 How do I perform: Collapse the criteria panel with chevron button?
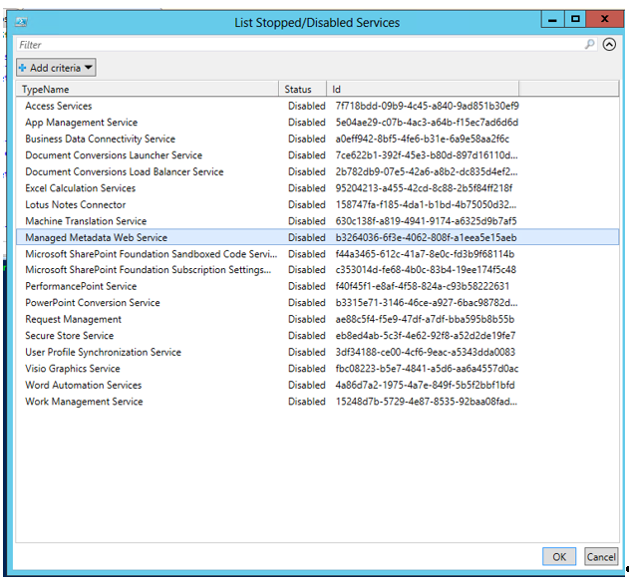609,44
